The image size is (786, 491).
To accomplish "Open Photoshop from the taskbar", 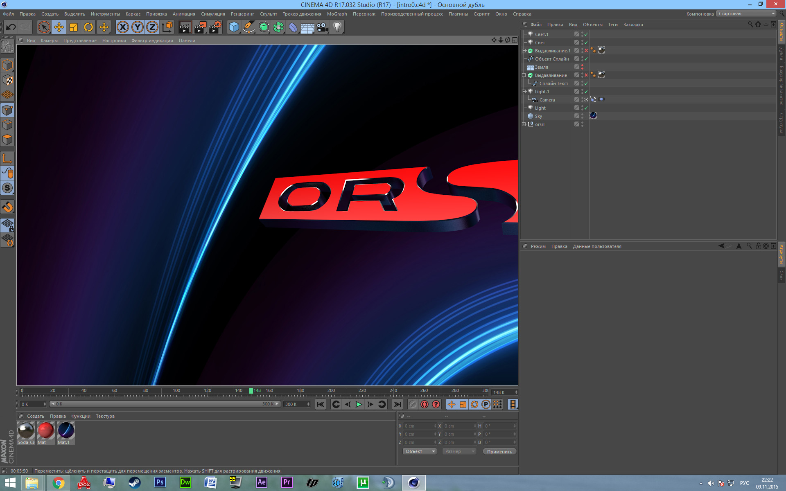I will (x=160, y=482).
